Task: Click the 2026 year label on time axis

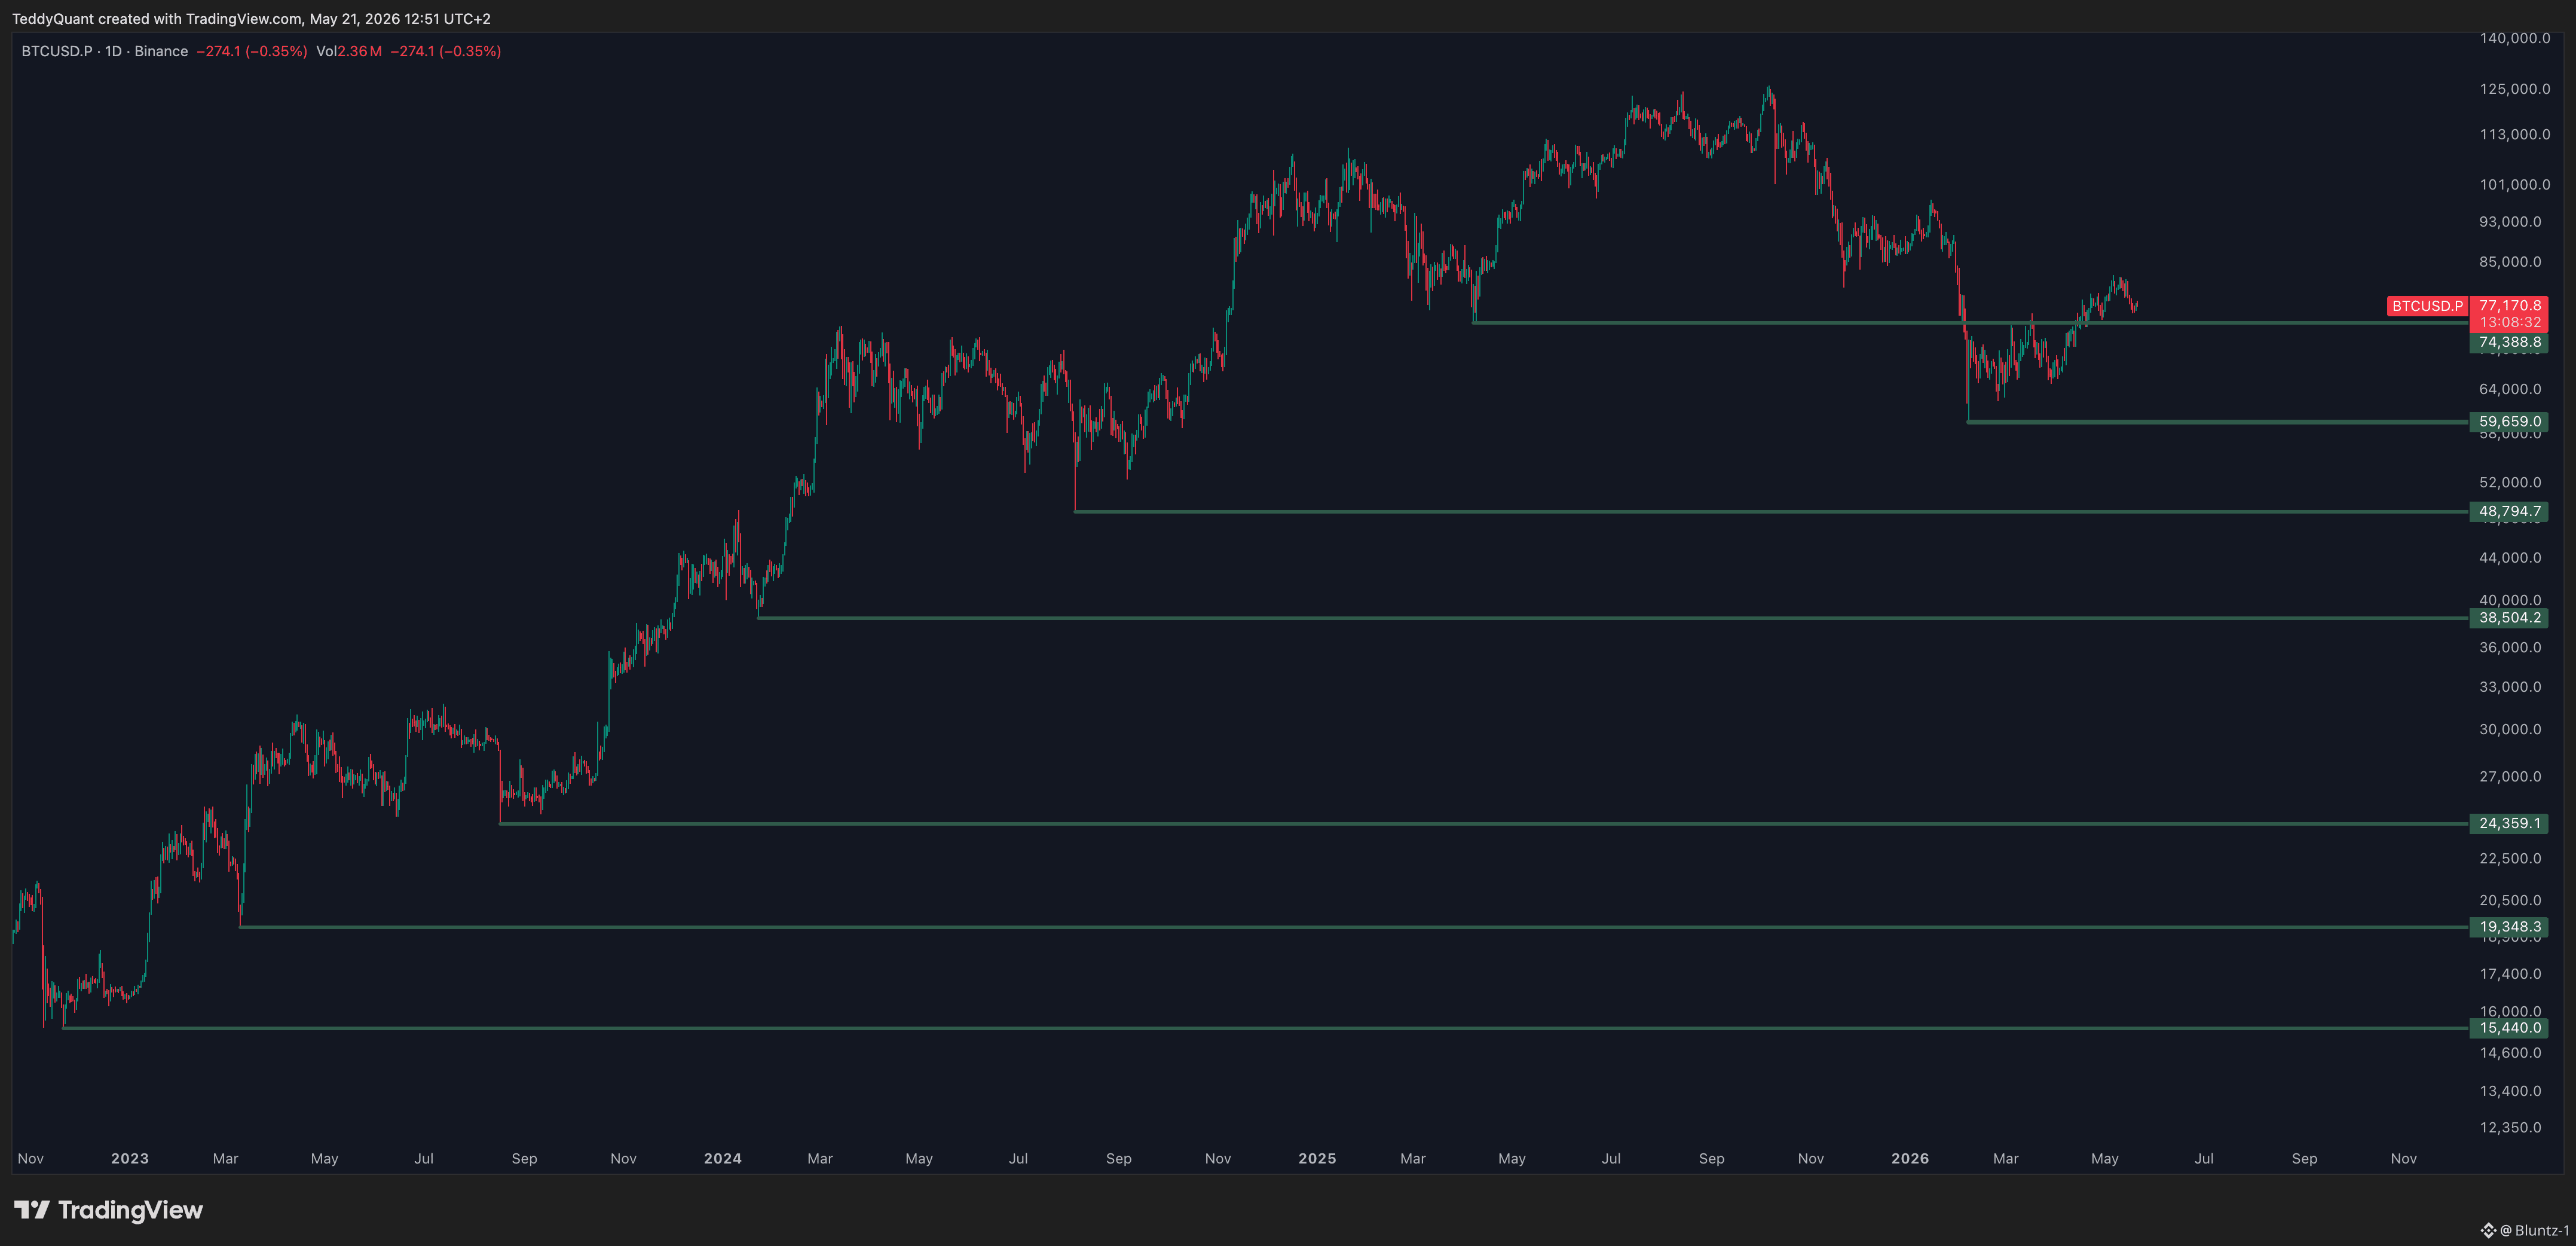Action: [x=1910, y=1158]
